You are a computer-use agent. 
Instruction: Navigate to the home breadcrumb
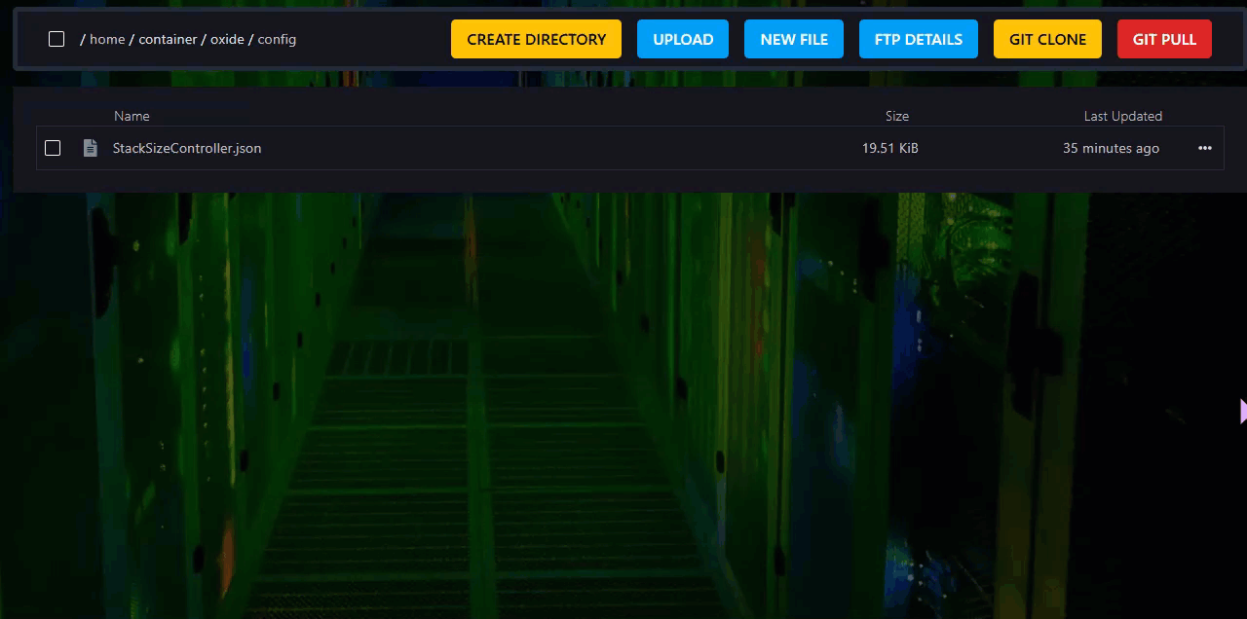pos(107,40)
